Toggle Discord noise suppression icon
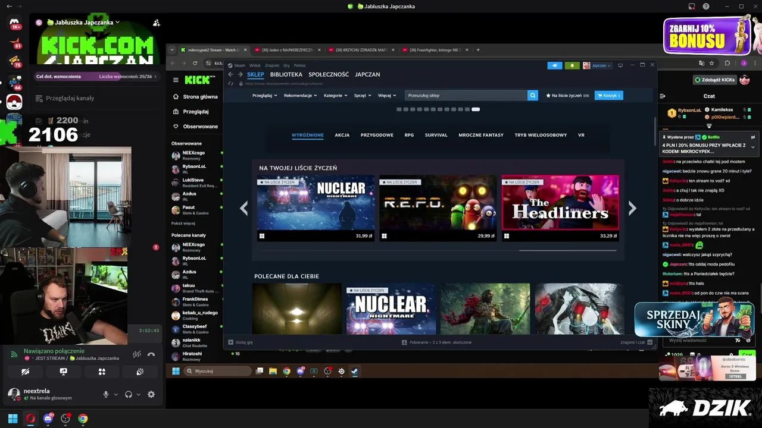This screenshot has height=428, width=762. click(x=137, y=354)
